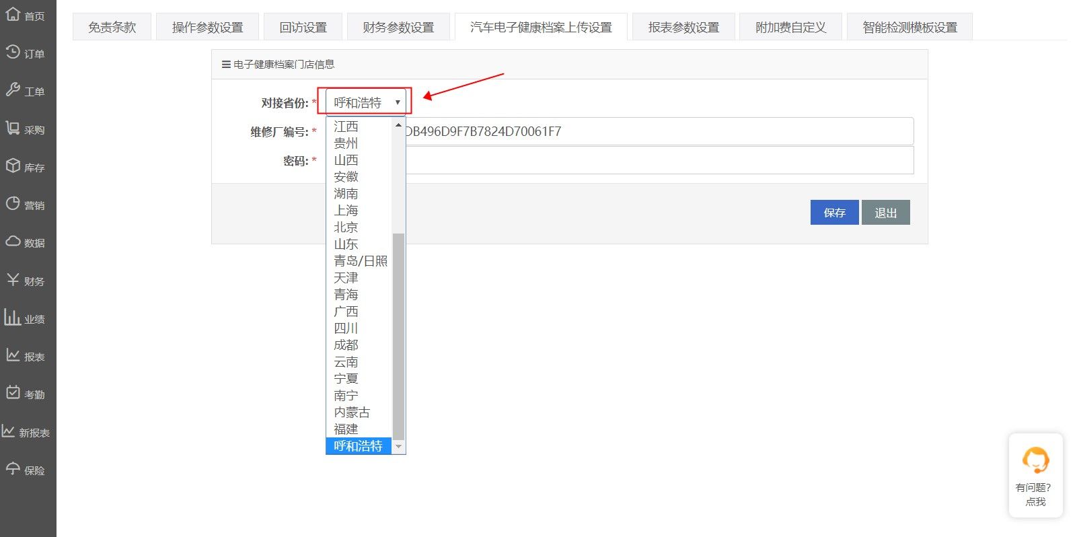Screen dimensions: 1077x537
Task: Open the 订单 orders icon in sidebar
Action: point(13,52)
